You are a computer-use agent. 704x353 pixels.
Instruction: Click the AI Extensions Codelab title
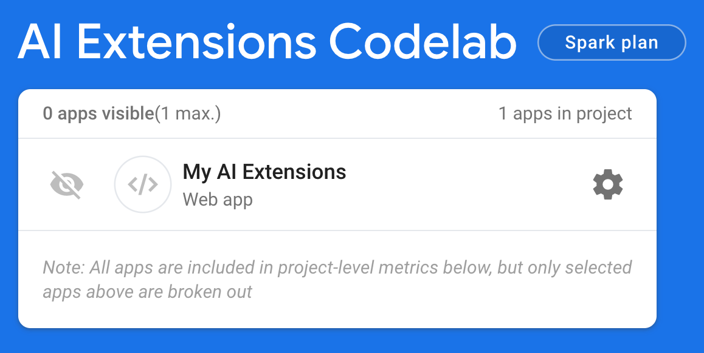point(267,41)
